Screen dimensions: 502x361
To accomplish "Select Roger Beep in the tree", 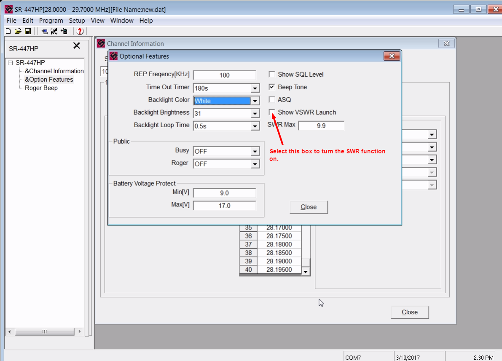I will [41, 88].
